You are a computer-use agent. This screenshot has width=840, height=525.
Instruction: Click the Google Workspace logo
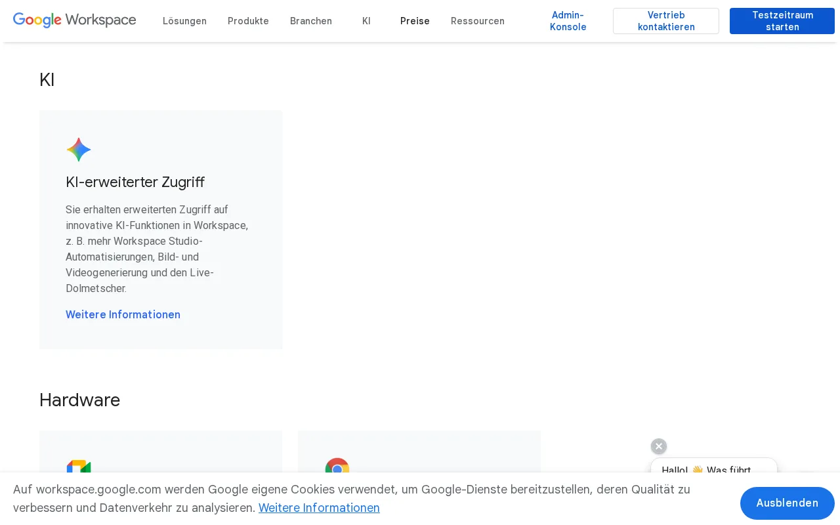75,20
